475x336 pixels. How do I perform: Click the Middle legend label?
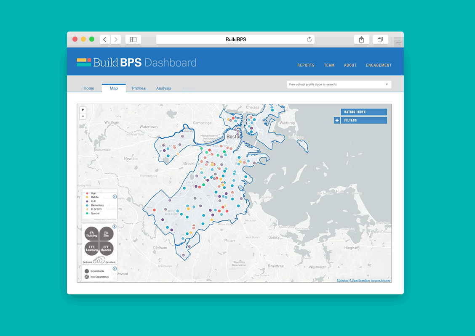tap(94, 197)
